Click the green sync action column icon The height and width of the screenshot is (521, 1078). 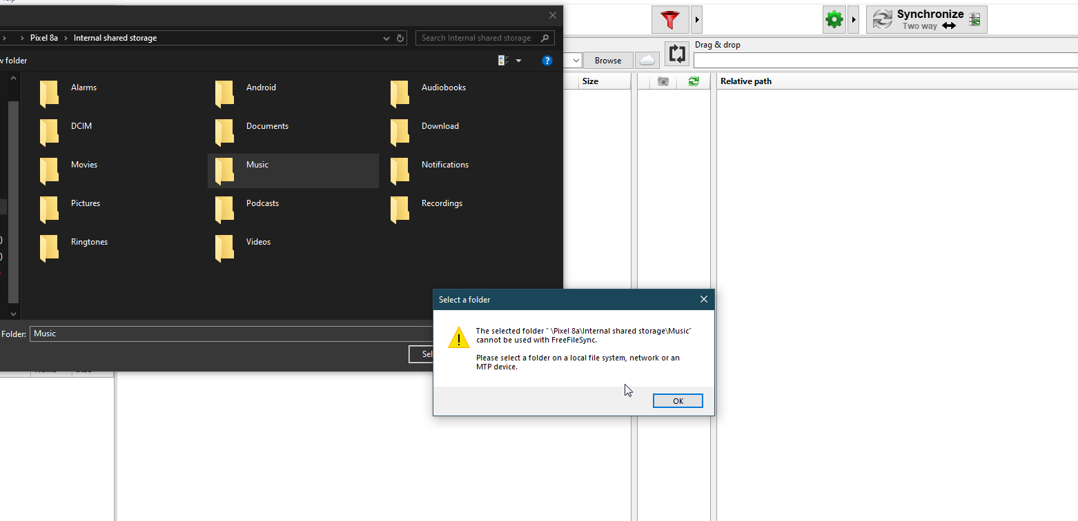point(694,81)
